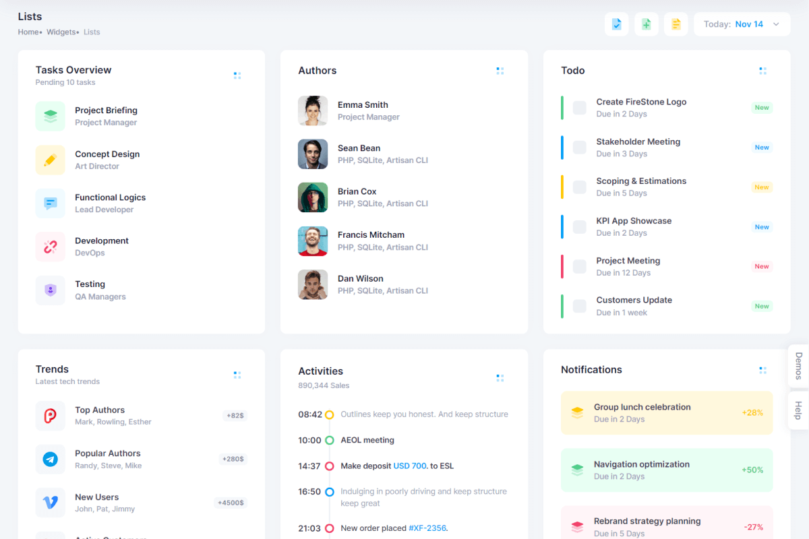Click the Popular Authors Telegram icon
The image size is (809, 539).
coord(51,459)
